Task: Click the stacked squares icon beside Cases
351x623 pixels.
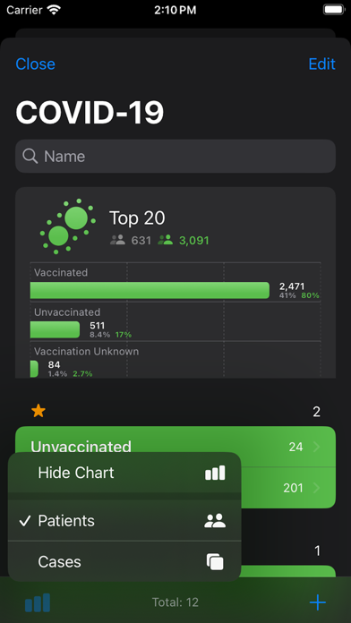Action: point(215,562)
